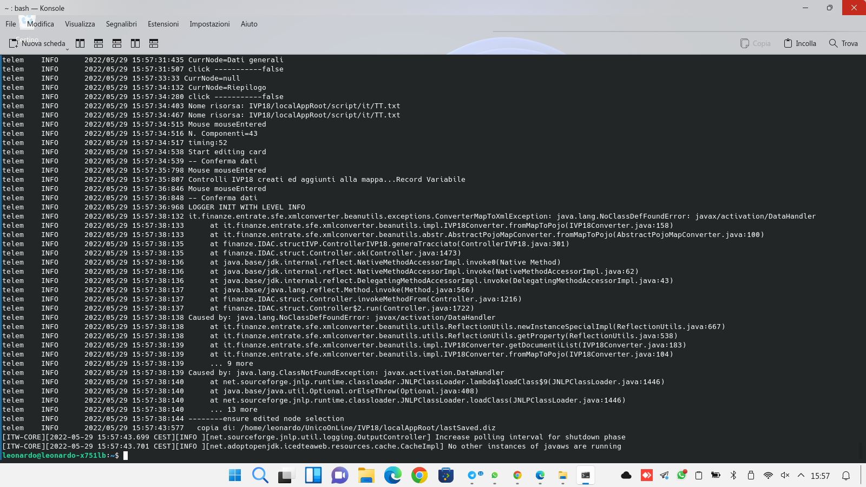The height and width of the screenshot is (487, 866).
Task: Expand the Nuova scheda dropdown arrow
Action: [x=68, y=49]
